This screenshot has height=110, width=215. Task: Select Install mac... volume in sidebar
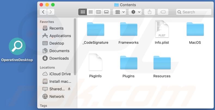click(56, 82)
